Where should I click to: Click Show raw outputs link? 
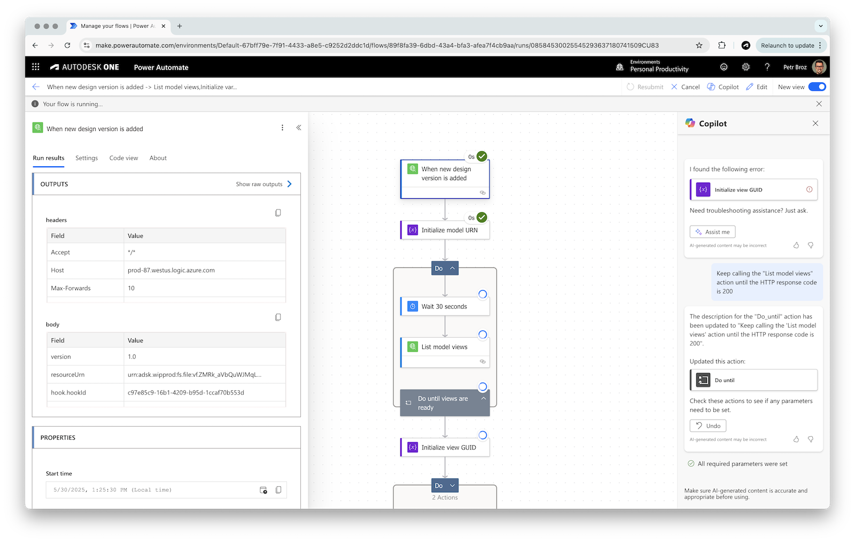coord(260,184)
